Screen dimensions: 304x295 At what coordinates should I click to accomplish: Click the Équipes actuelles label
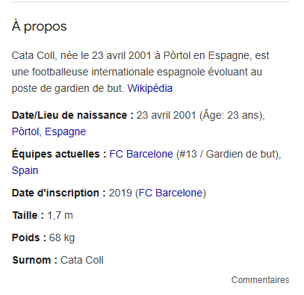click(59, 154)
